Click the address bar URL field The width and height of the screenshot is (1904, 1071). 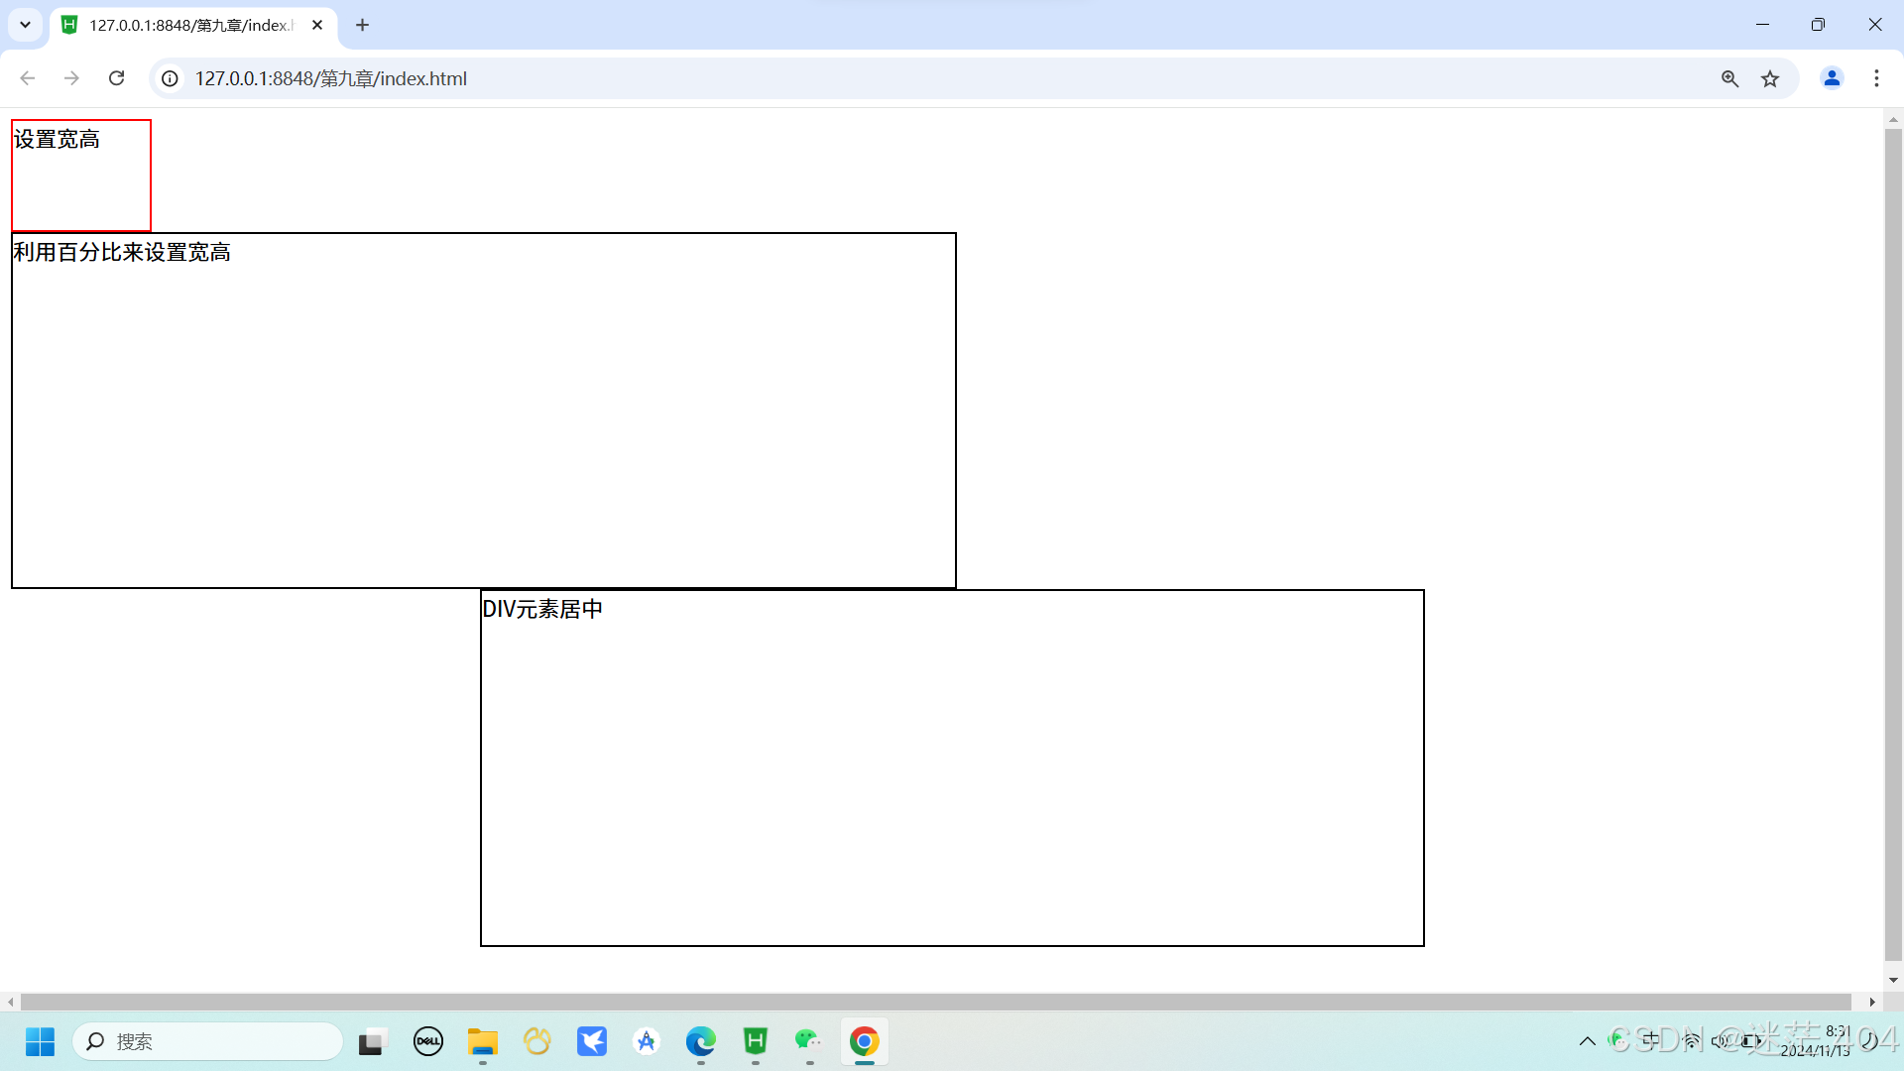tap(892, 78)
